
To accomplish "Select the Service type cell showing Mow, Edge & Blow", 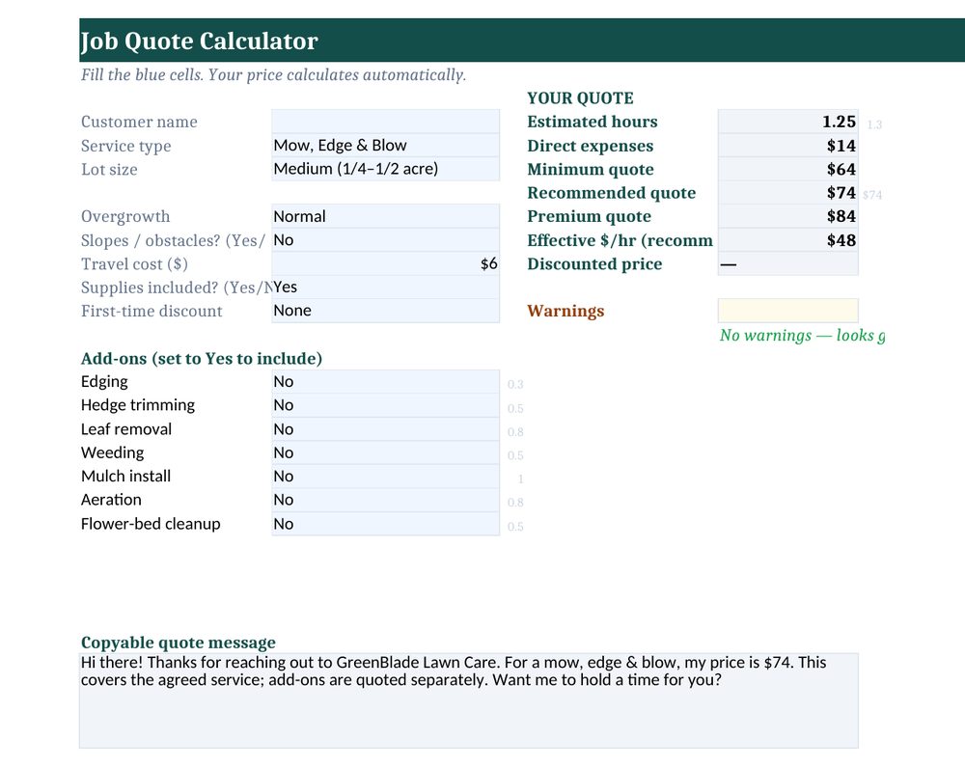I will pos(385,145).
